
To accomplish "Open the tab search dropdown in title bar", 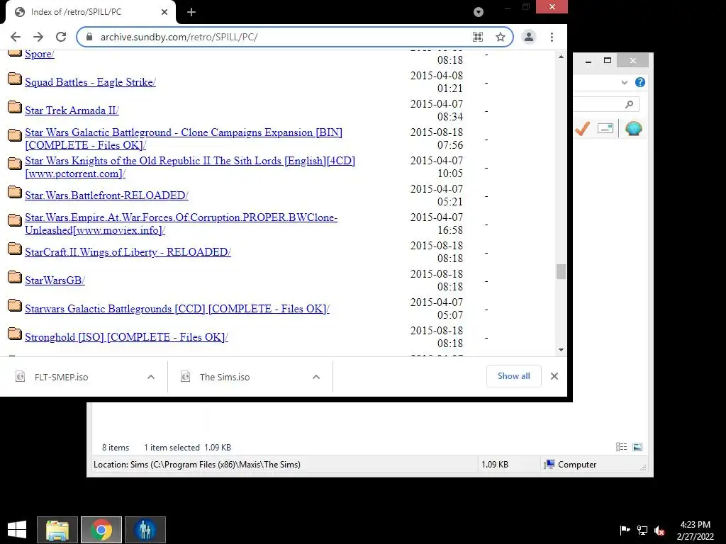I will [x=479, y=13].
